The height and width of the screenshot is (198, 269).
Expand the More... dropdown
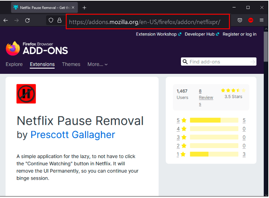tap(97, 64)
